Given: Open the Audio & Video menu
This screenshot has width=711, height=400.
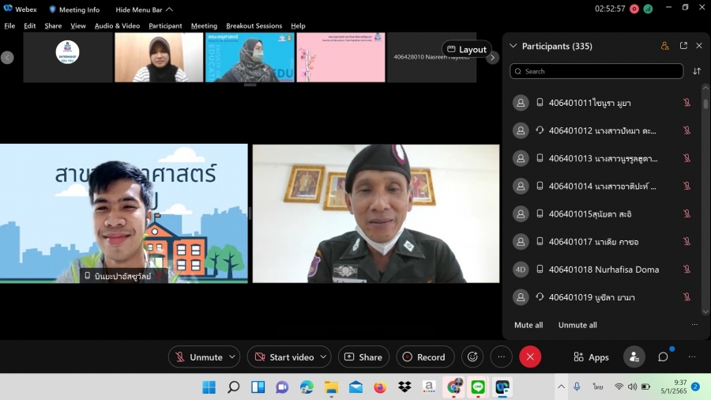Looking at the screenshot, I should point(117,26).
